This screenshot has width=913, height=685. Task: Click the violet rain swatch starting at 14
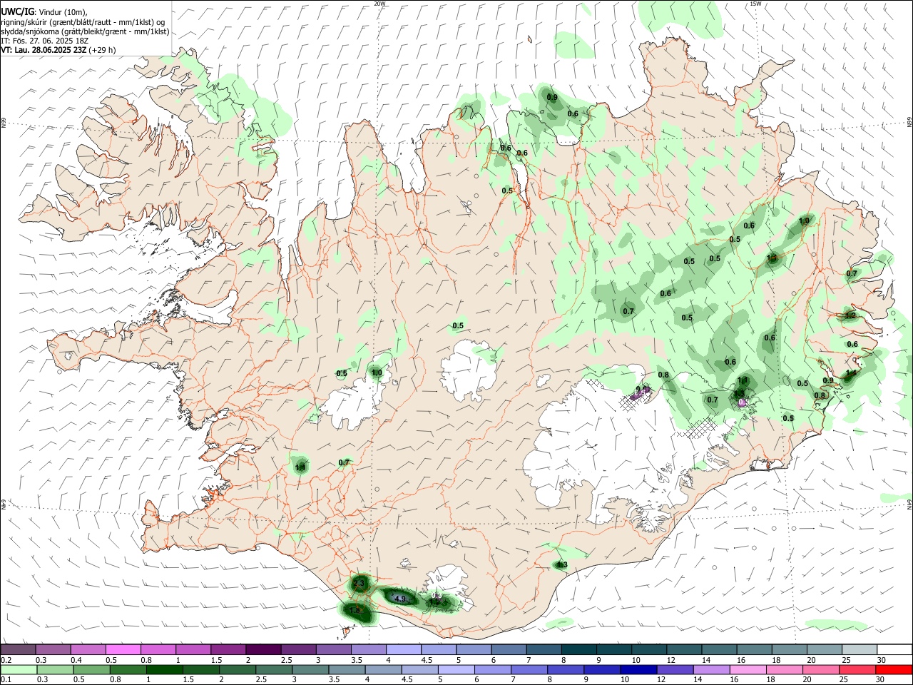pyautogui.click(x=712, y=669)
